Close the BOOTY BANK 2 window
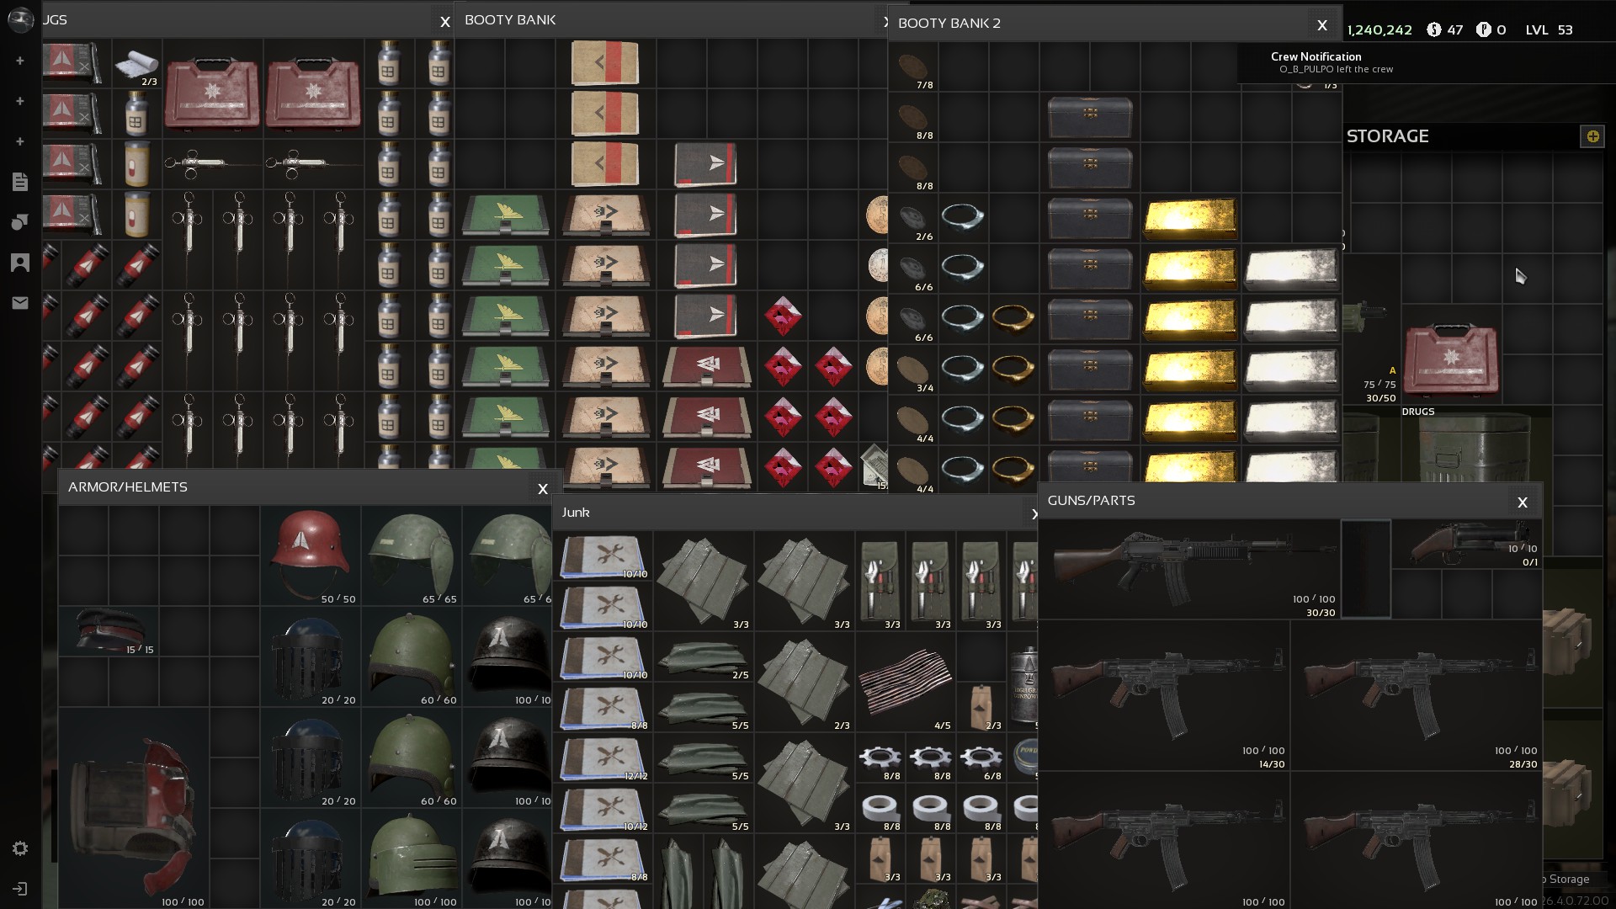This screenshot has height=909, width=1616. coord(1322,25)
